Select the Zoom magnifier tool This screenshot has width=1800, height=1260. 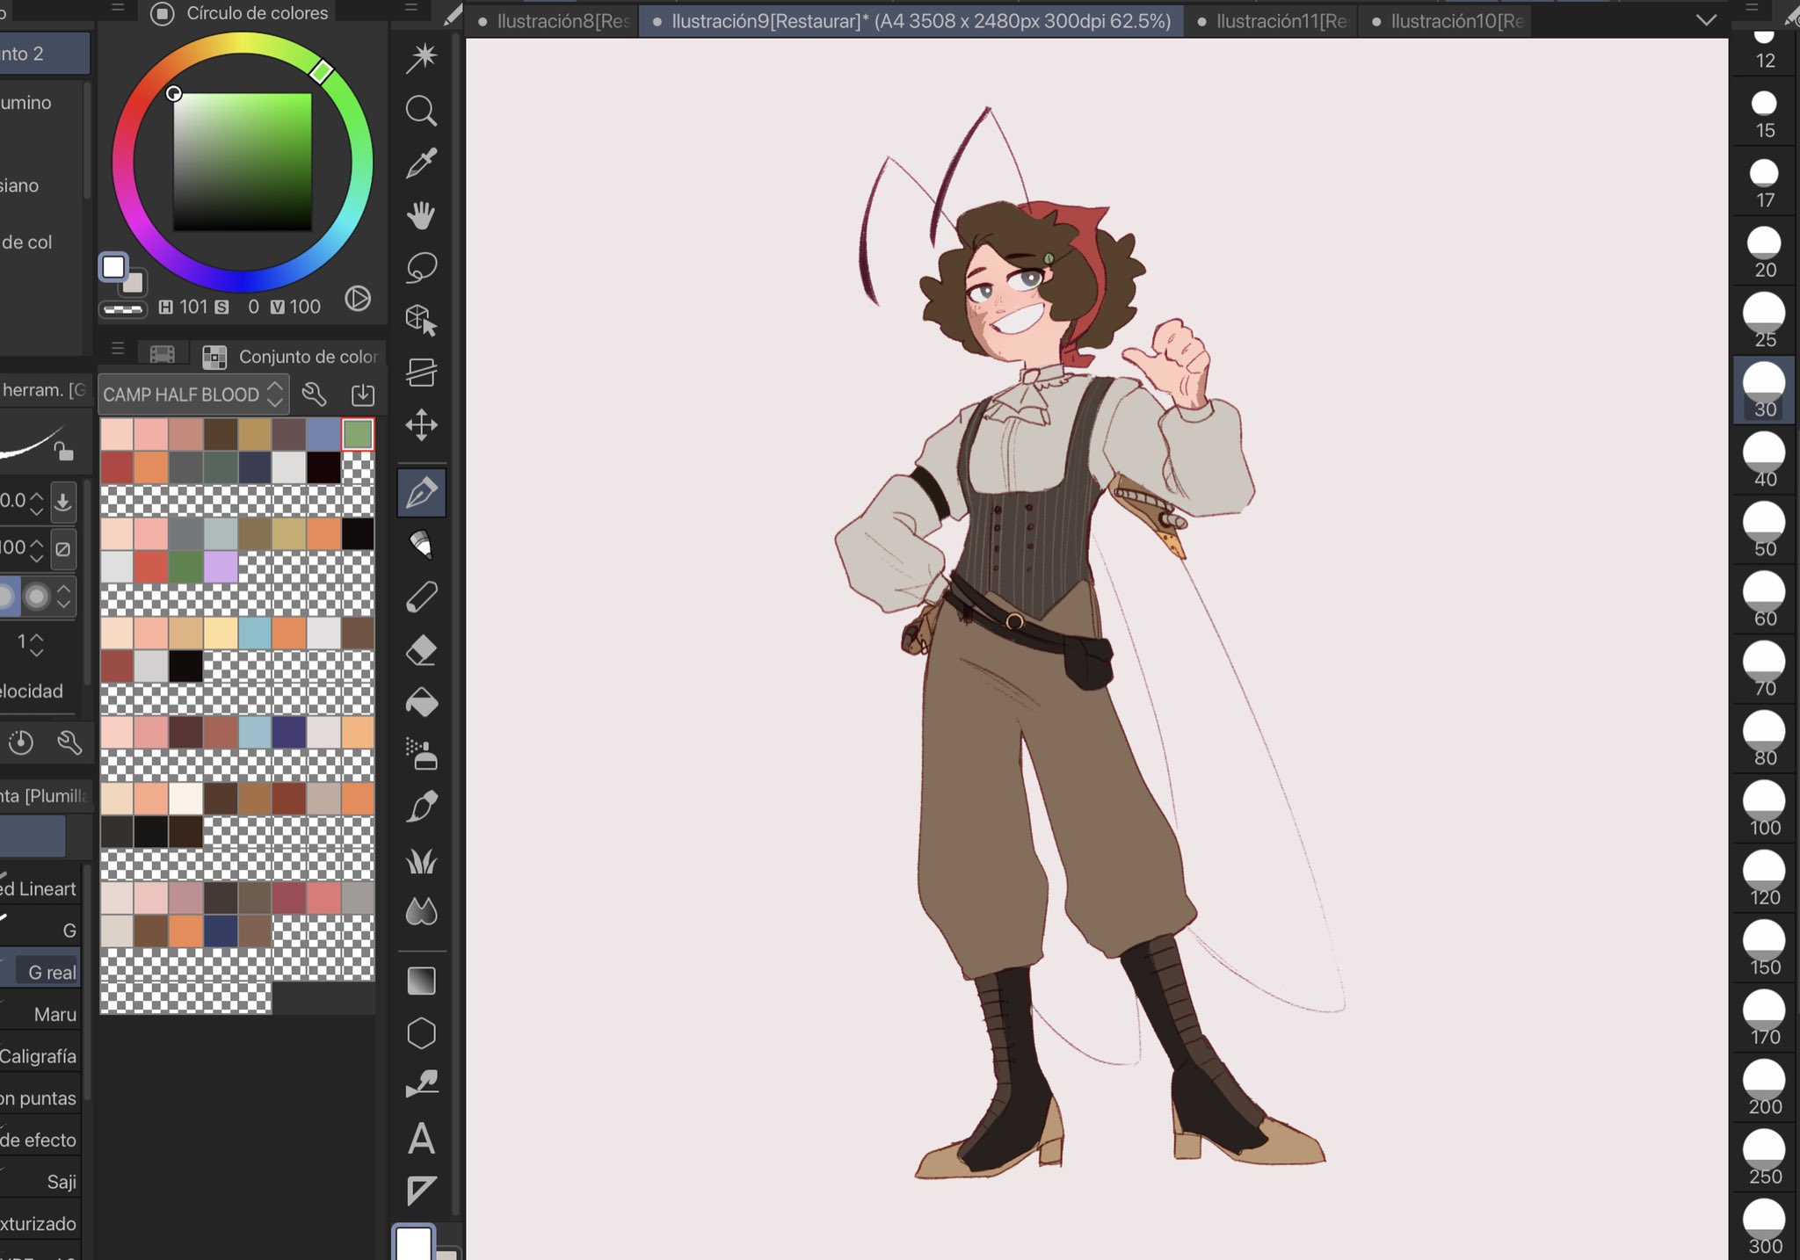coord(422,111)
